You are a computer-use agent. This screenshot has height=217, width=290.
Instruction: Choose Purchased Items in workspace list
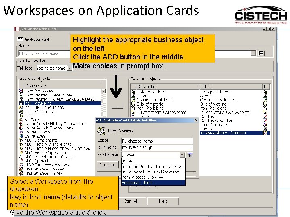pos(153,183)
